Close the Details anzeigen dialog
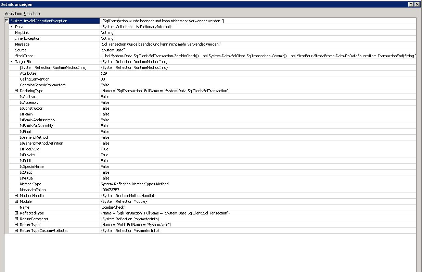Viewport: 422px width, 272px height. tap(417, 4)
